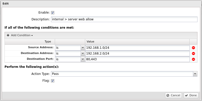Expand the Action Type dropdown arrow
202x101 pixels.
coord(195,74)
